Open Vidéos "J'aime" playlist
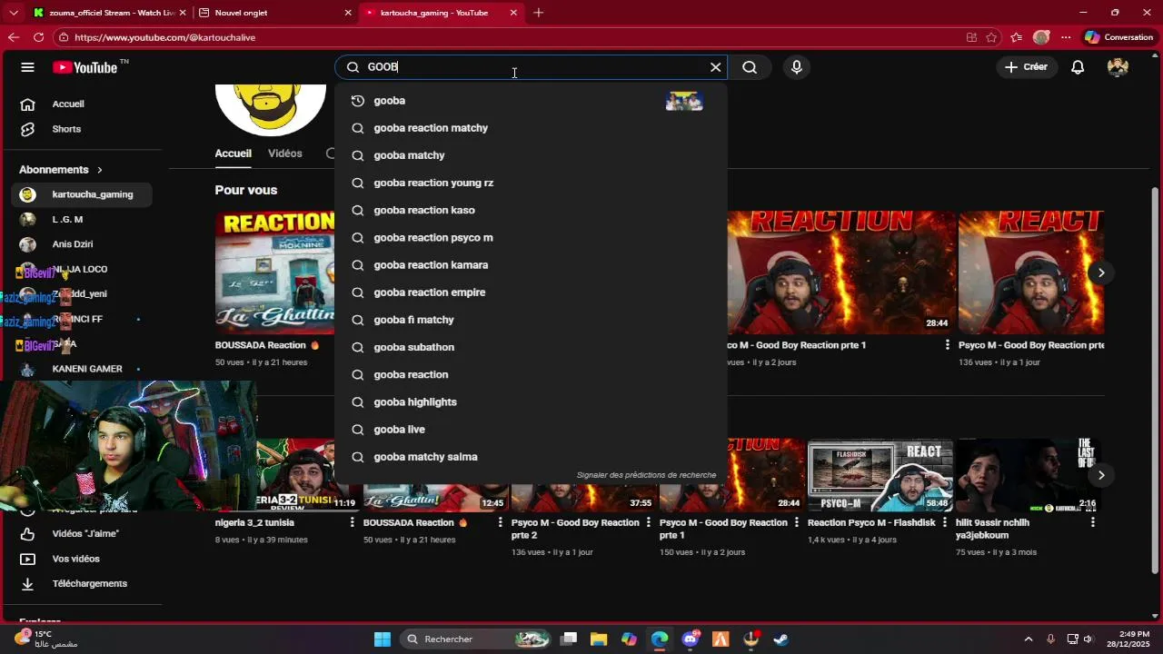 coord(82,534)
